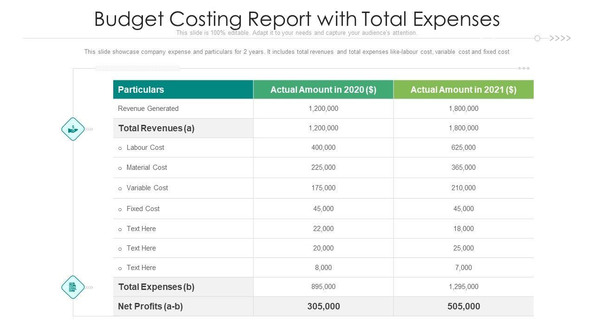Click the circle marker on title line
The height and width of the screenshot is (334, 594).
tap(537, 39)
